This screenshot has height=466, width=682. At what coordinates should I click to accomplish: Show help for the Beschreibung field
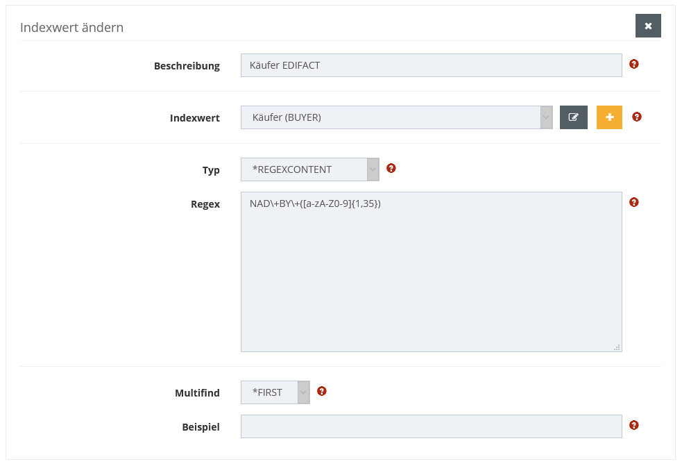633,64
